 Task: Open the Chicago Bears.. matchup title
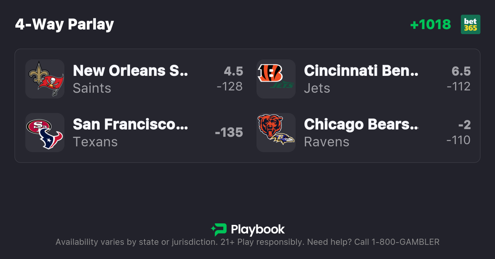[x=361, y=125]
